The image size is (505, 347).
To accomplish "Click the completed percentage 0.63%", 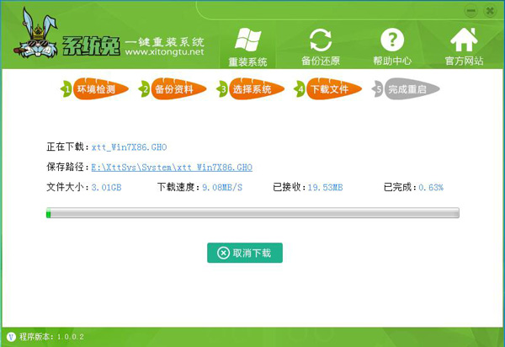I will pos(431,187).
